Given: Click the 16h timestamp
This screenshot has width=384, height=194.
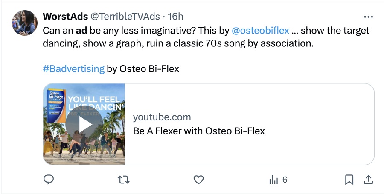Looking at the screenshot, I should click(175, 17).
